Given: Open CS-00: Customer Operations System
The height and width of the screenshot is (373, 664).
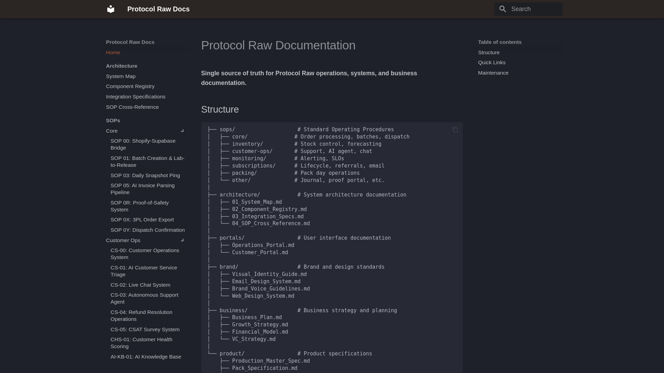Looking at the screenshot, I should [145, 254].
